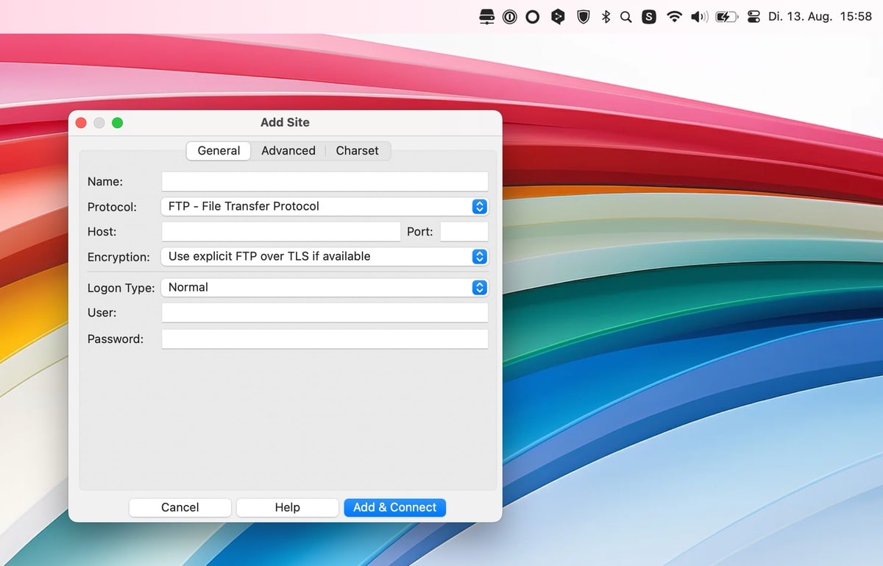Open the Protocol dropdown
Screen dimensions: 883x566
click(x=479, y=207)
